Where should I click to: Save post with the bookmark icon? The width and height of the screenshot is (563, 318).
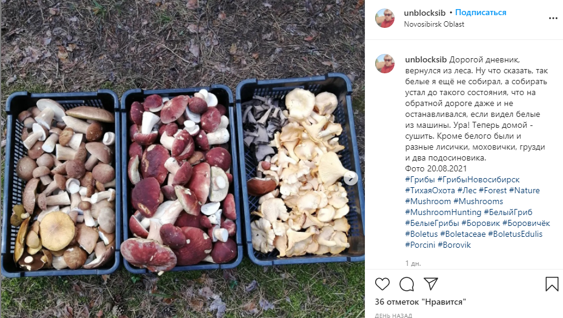point(552,284)
